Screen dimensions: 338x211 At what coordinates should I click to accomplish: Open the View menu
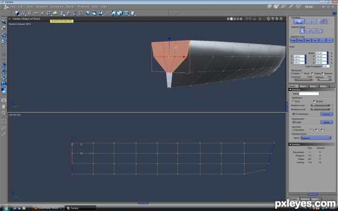[x=30, y=7]
